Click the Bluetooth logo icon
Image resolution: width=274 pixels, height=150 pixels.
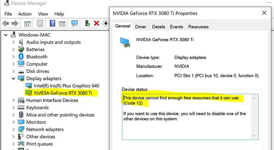(21, 57)
